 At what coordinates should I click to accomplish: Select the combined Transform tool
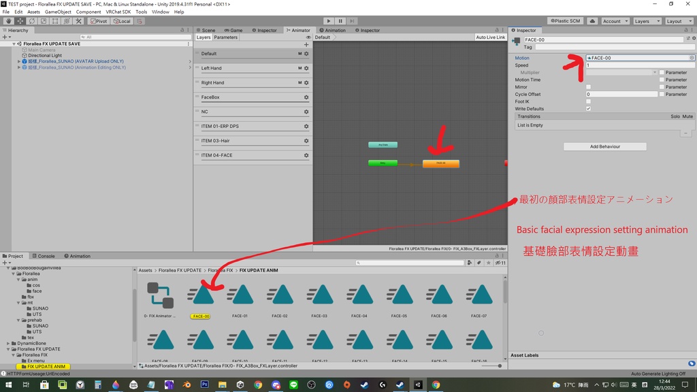[67, 21]
